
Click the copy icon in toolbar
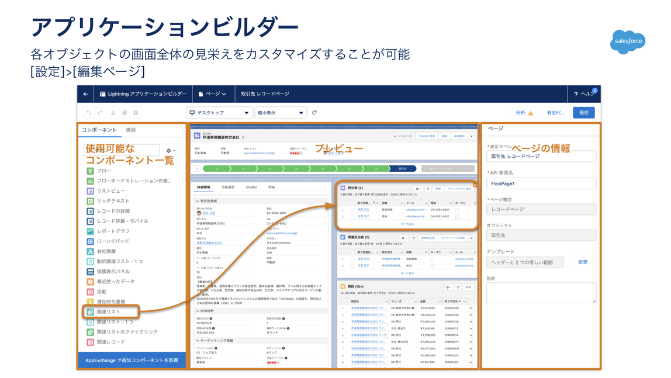[124, 113]
